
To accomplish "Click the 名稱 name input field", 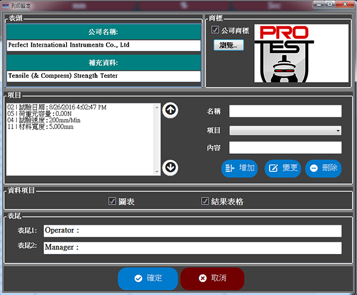I will tap(285, 111).
